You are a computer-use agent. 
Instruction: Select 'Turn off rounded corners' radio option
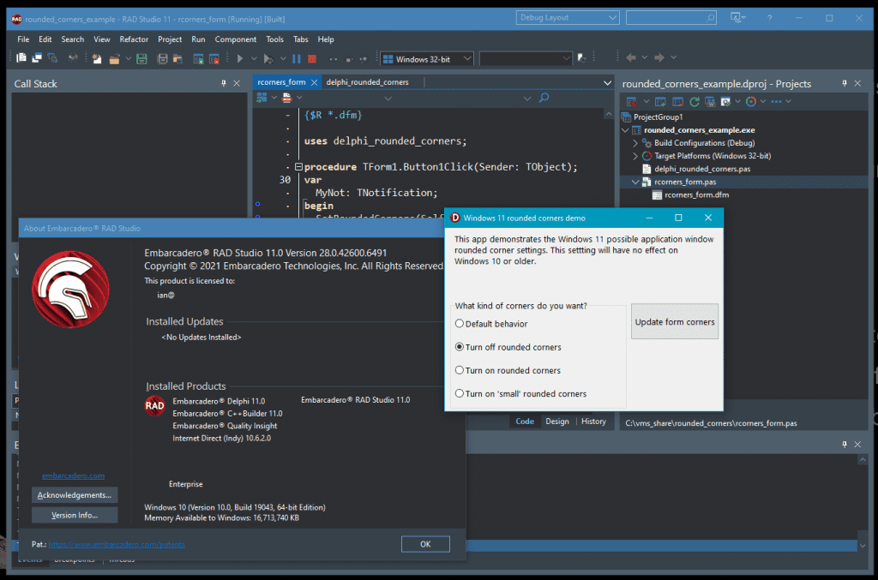(x=460, y=347)
